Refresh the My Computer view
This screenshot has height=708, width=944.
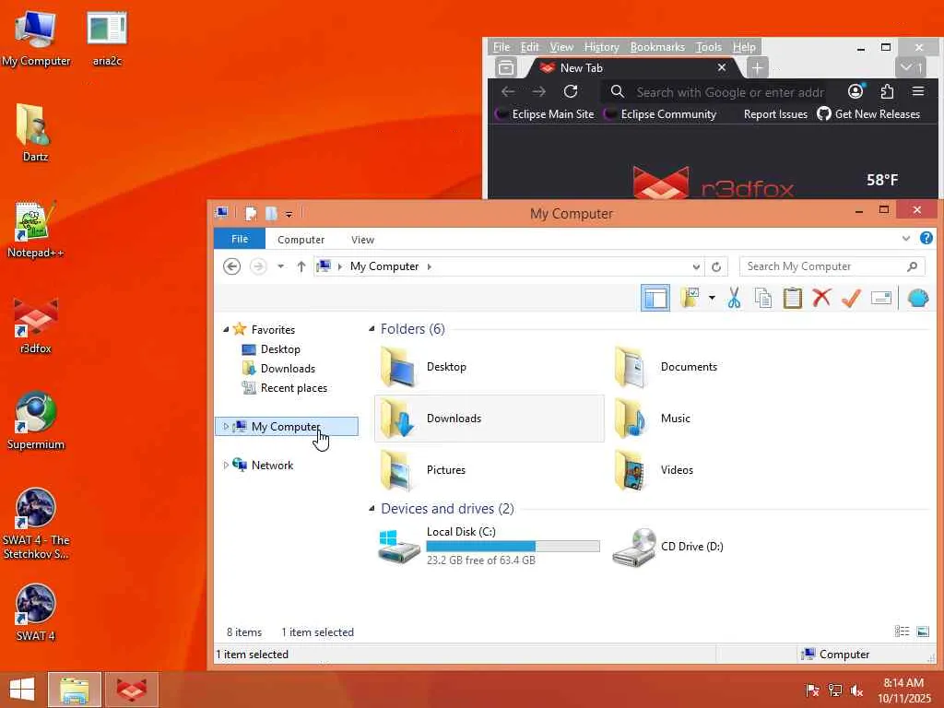pos(715,266)
